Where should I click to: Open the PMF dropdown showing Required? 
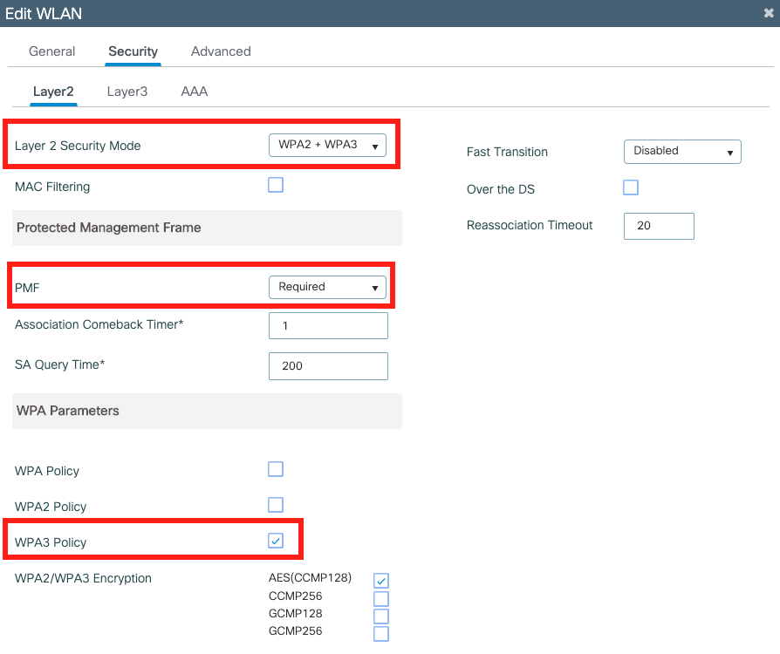coord(328,287)
